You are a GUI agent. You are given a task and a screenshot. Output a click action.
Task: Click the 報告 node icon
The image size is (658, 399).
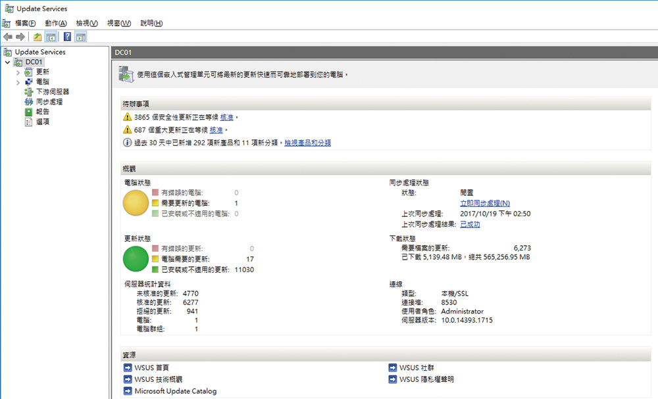pyautogui.click(x=28, y=112)
